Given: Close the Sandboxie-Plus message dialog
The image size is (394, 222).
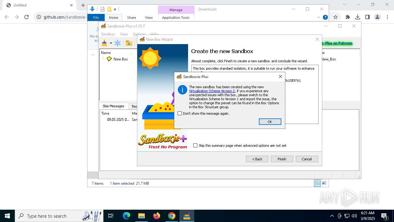Looking at the screenshot, I should 280,76.
